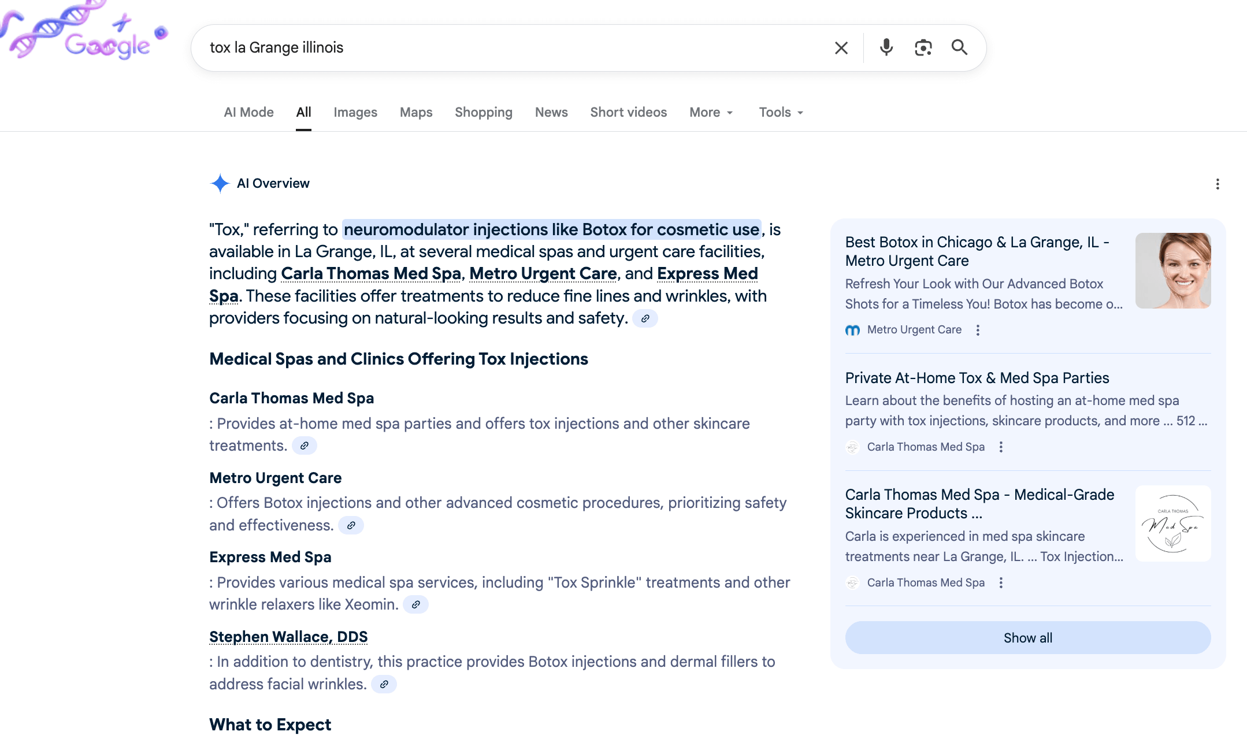This screenshot has width=1247, height=750.
Task: Click Express Med Spa list heading
Action: pos(270,557)
